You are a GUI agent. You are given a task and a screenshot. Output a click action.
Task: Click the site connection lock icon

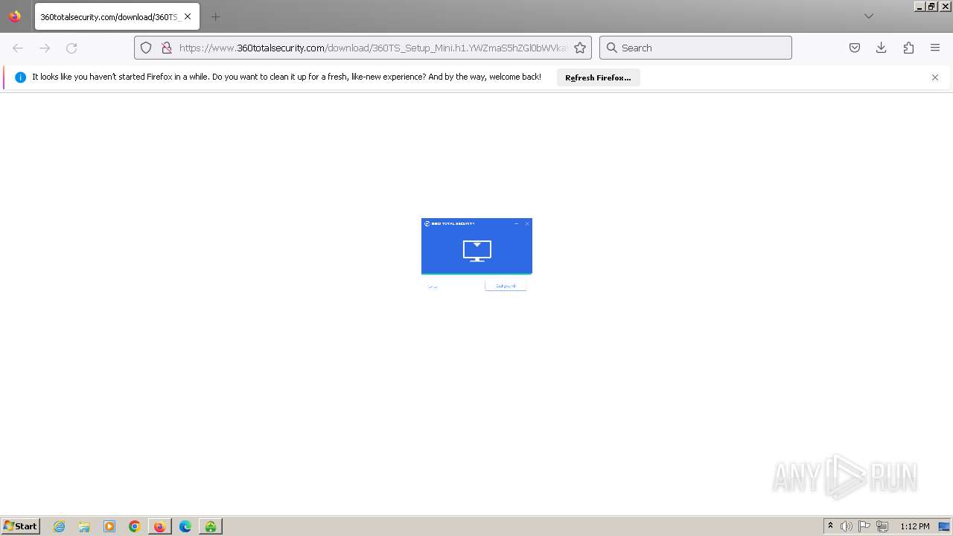[167, 48]
